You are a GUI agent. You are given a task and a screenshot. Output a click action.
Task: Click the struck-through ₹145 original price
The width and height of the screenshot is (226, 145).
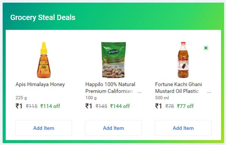101,106
